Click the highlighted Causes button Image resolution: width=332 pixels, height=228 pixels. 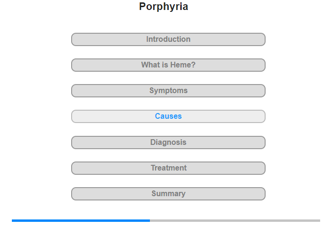pyautogui.click(x=168, y=116)
